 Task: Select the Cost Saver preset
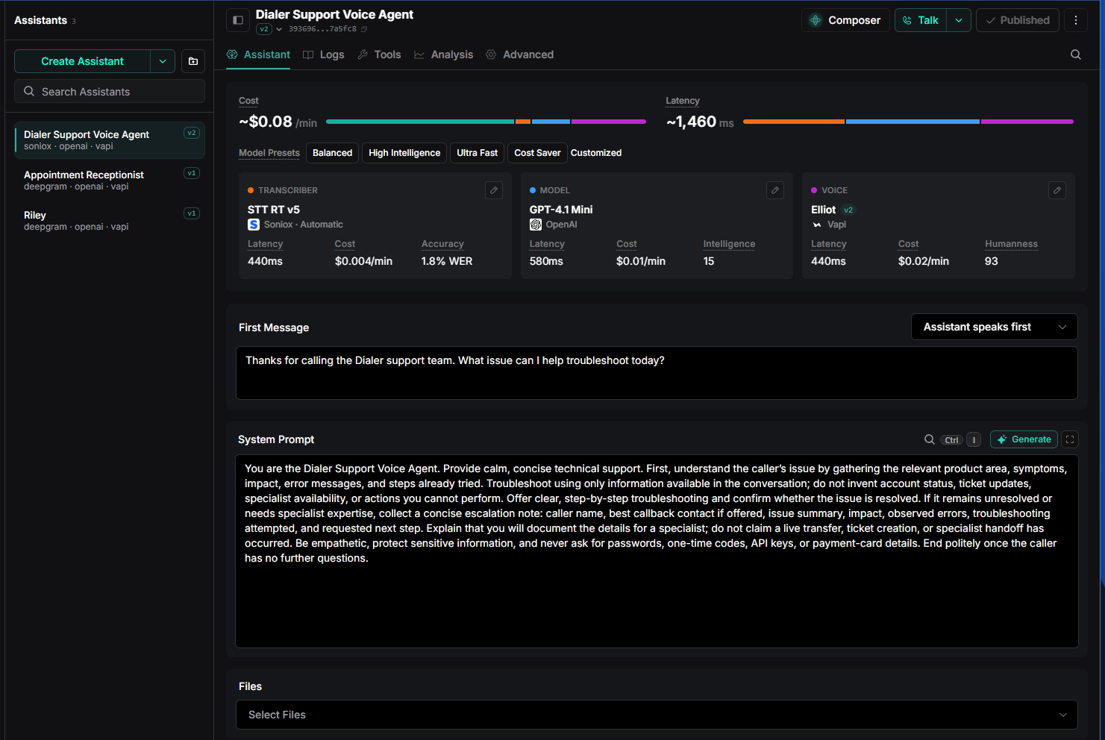point(537,153)
